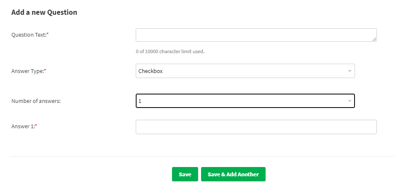Click the Question Text textarea
The image size is (395, 186).
[x=256, y=35]
